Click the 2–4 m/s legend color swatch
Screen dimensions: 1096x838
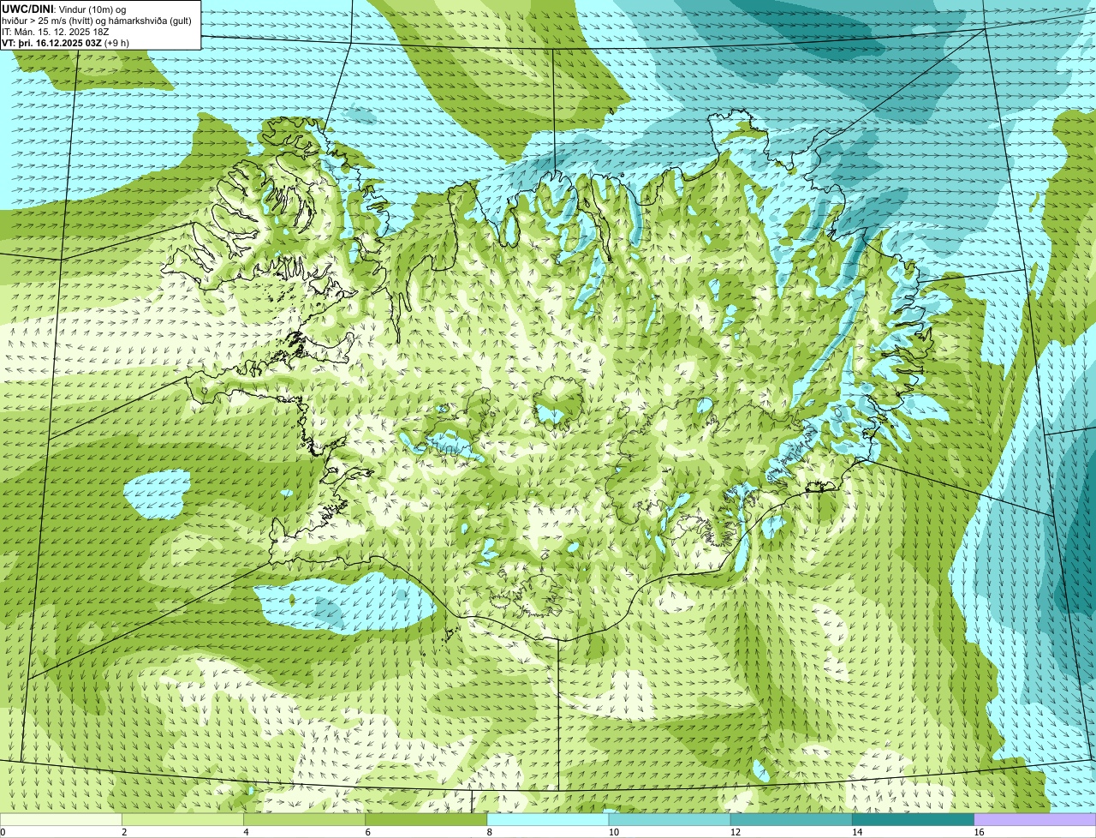(182, 819)
